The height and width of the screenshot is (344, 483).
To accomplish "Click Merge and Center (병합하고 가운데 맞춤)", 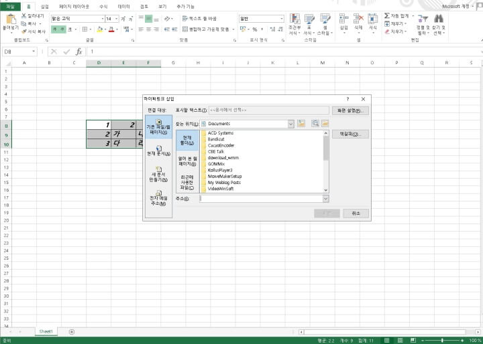I will (206, 29).
